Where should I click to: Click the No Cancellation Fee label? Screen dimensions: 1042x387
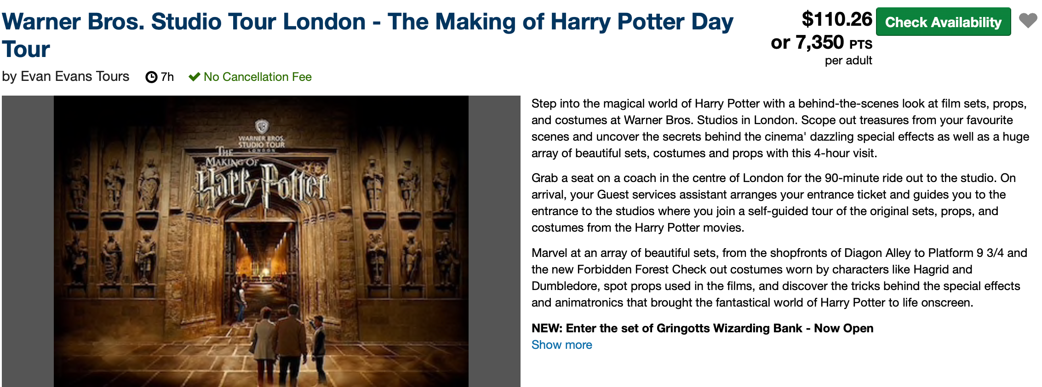coord(258,77)
